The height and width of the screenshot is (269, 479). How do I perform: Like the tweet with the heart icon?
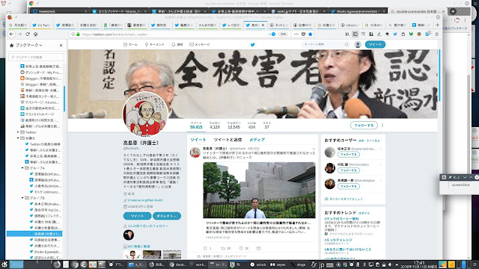tap(241, 248)
